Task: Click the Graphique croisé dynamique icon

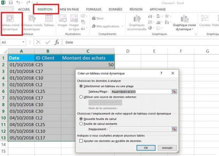Action: [185, 19]
